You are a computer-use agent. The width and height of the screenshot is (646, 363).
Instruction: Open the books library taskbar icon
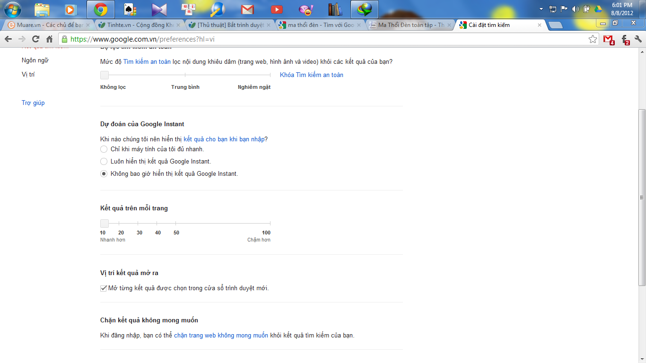335,9
